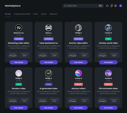127x113 pixels.
Task: Focus the Search here input field
Action: 83,6
